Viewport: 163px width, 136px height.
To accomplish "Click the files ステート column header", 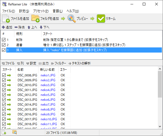I will click(x=8, y=70).
